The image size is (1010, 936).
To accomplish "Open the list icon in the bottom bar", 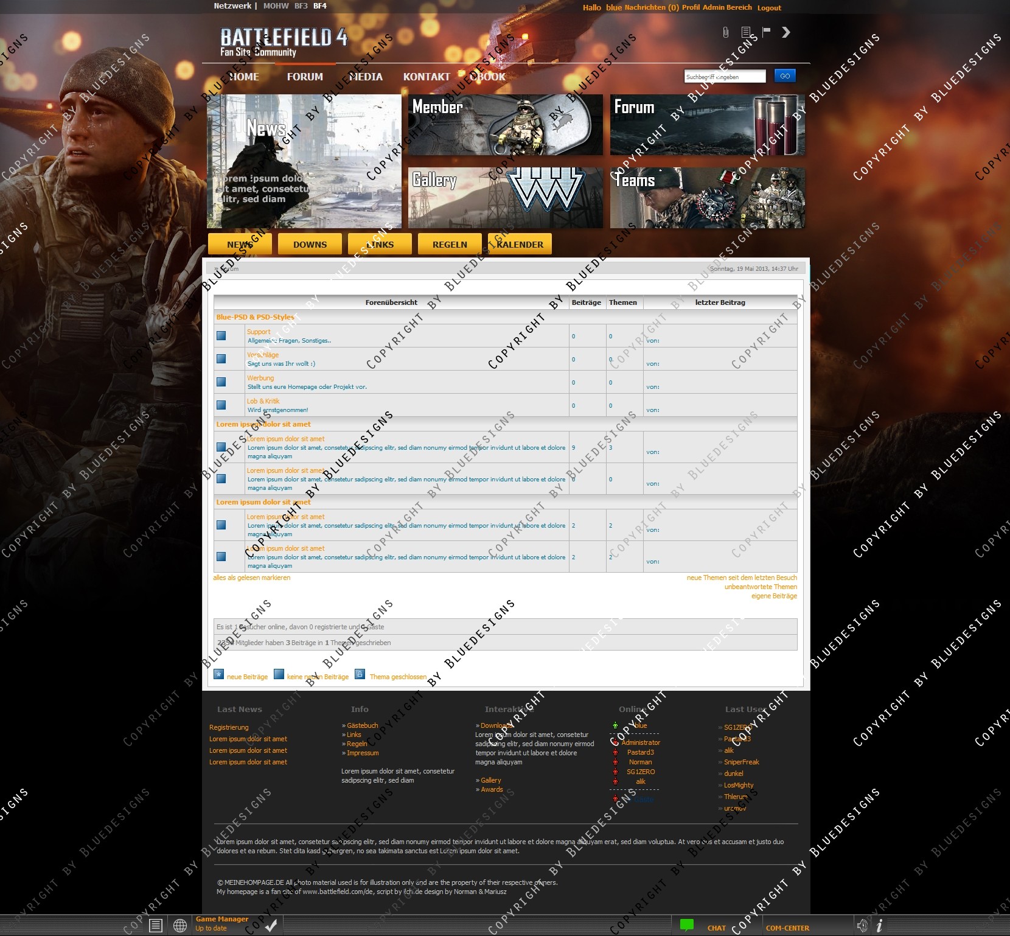I will 156,926.
